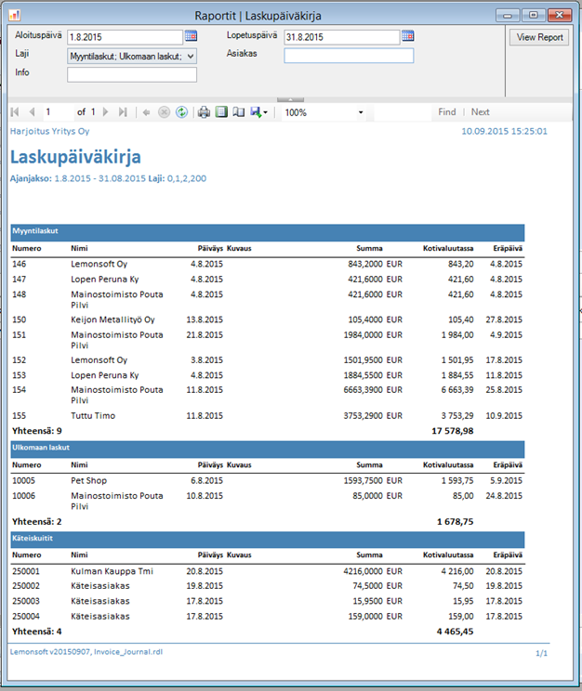Click Keijon Metallityö Oy name
This screenshot has height=691, width=582.
click(112, 319)
